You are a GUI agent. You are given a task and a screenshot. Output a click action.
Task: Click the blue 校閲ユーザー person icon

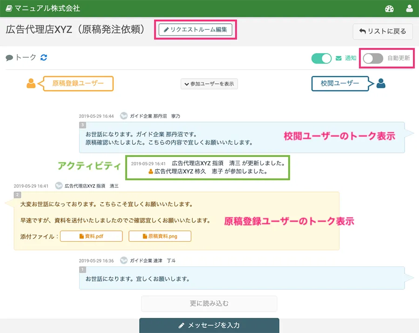tap(381, 83)
